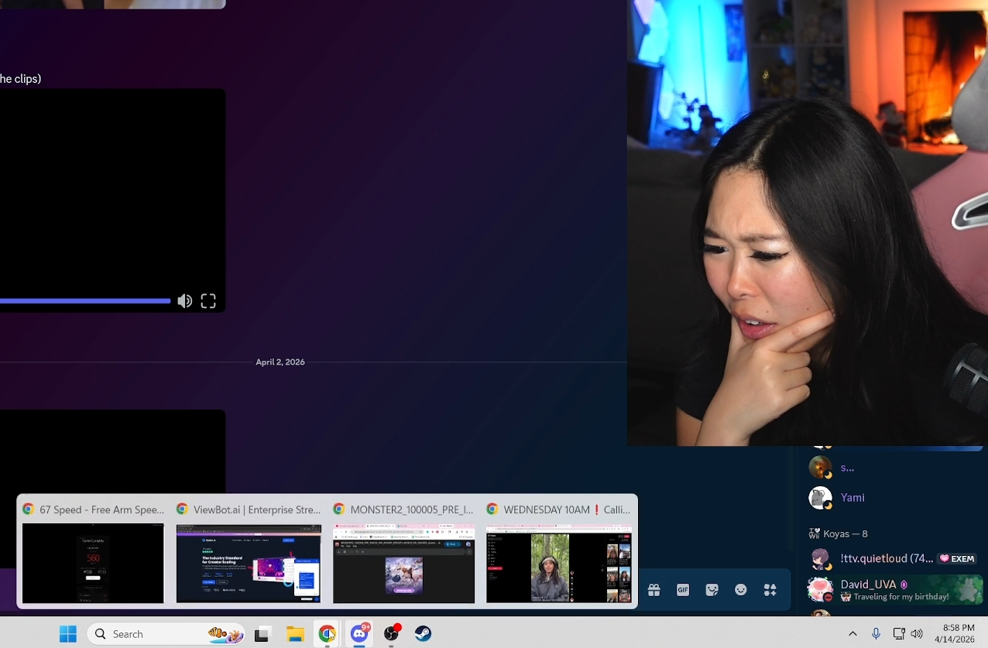Select the MONSTER2_100005 Chrome window preview
The height and width of the screenshot is (648, 988).
pyautogui.click(x=403, y=564)
